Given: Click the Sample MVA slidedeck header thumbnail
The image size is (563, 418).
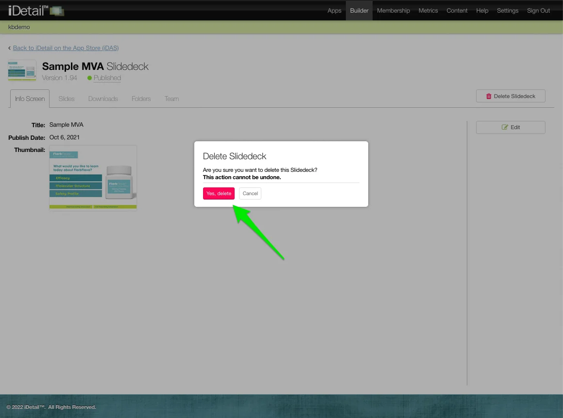Looking at the screenshot, I should [x=22, y=70].
